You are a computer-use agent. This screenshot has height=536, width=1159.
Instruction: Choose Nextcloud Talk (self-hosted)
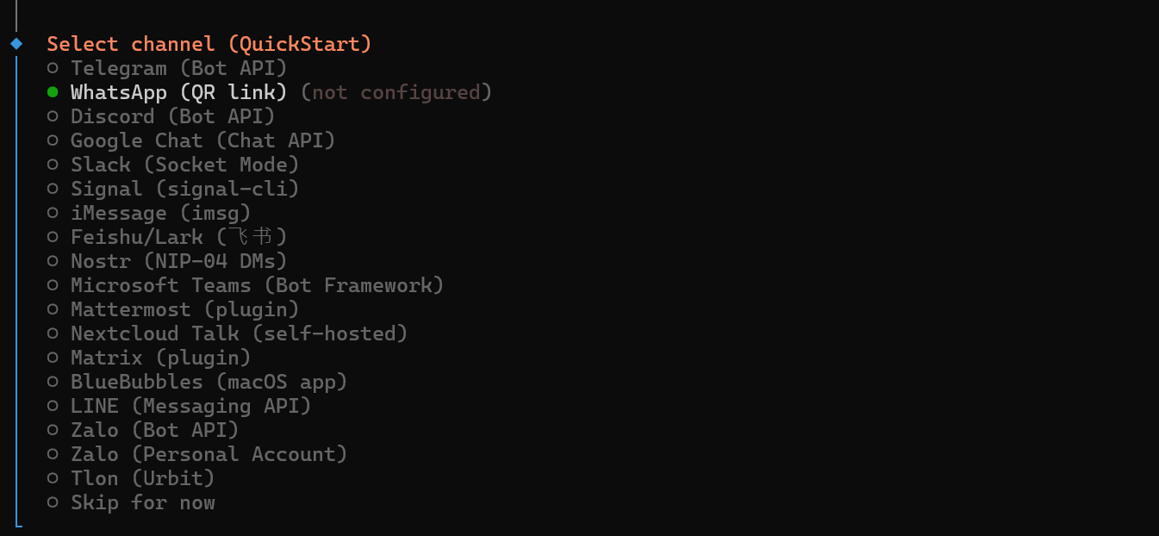click(x=239, y=333)
